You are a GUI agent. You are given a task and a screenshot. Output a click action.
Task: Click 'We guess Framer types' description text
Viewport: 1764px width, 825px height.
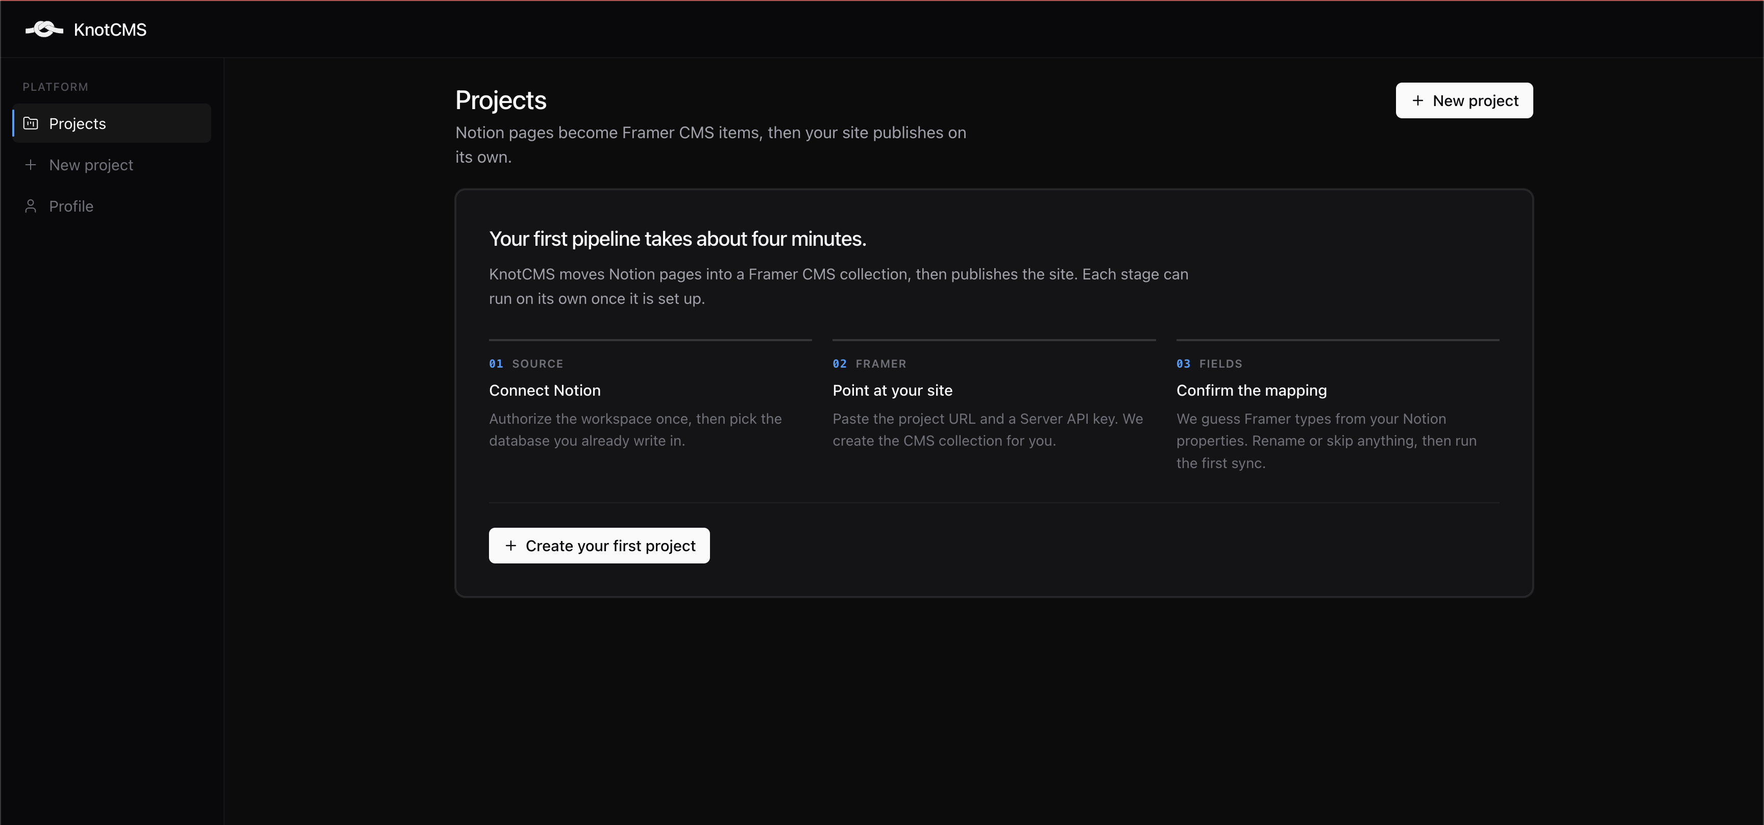coord(1327,441)
